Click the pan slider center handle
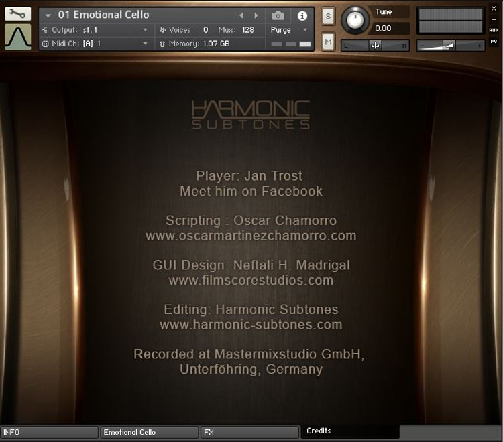 (375, 46)
